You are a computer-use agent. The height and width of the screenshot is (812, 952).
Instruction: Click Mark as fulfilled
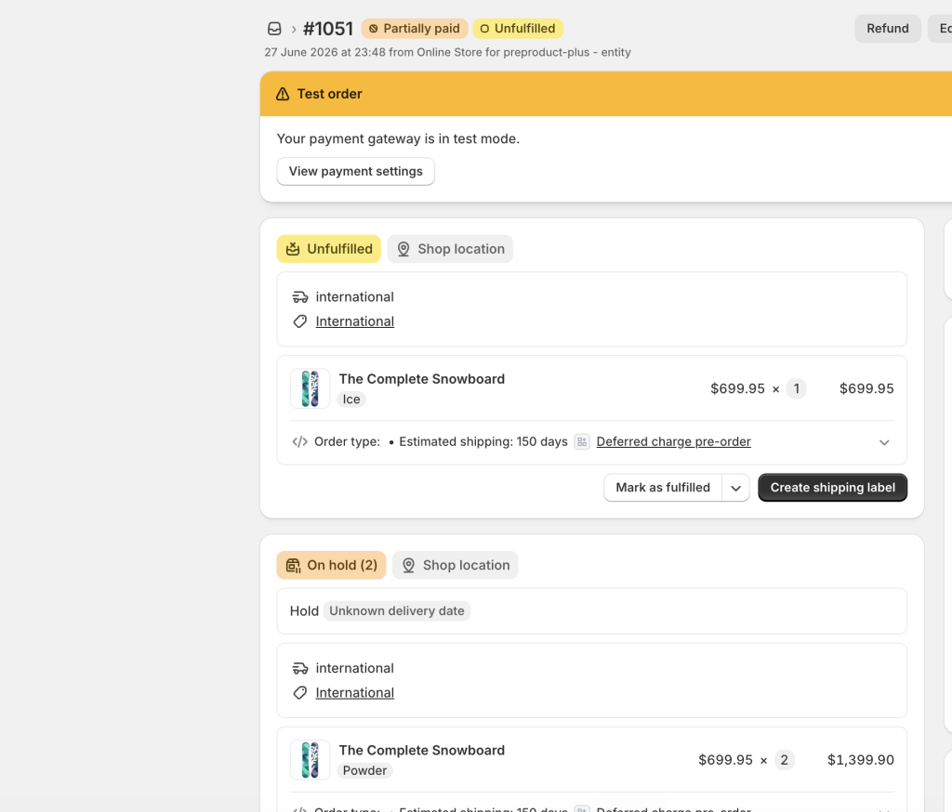[x=662, y=488]
